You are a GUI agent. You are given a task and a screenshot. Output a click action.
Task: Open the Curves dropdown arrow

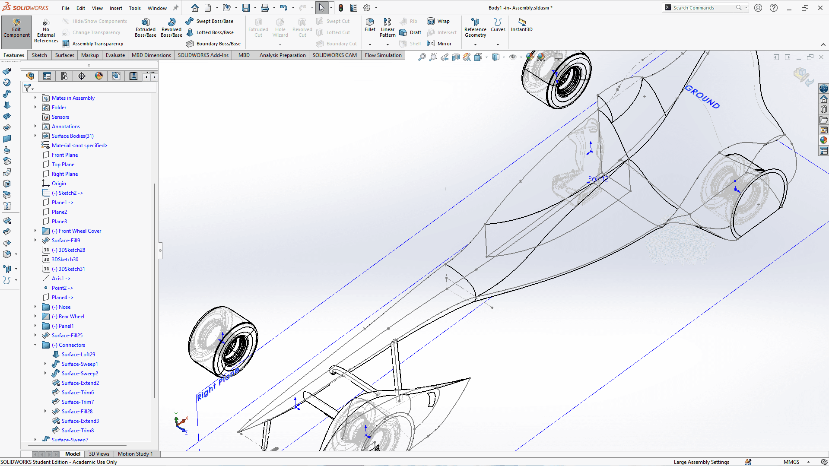click(x=498, y=44)
